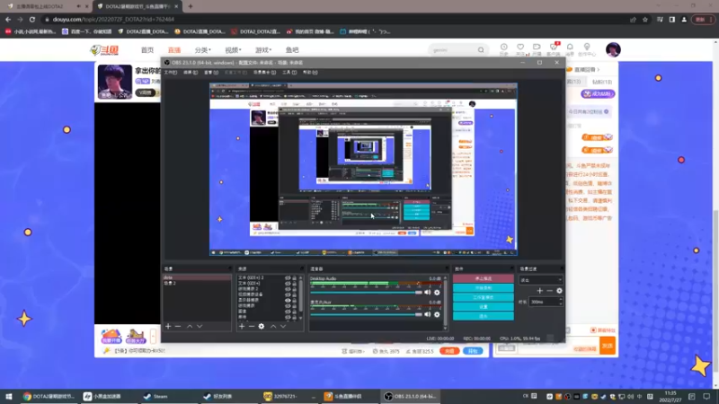The image size is (719, 404).
Task: Move scene up with Scenes up arrow
Action: click(x=190, y=326)
